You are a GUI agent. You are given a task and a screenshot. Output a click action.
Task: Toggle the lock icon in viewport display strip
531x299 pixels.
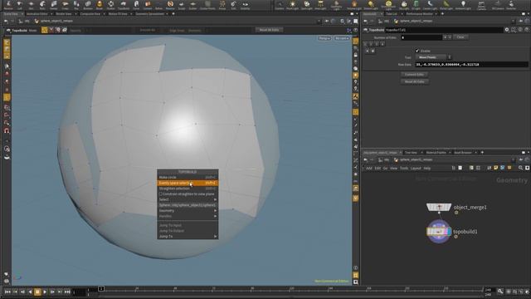(356, 55)
